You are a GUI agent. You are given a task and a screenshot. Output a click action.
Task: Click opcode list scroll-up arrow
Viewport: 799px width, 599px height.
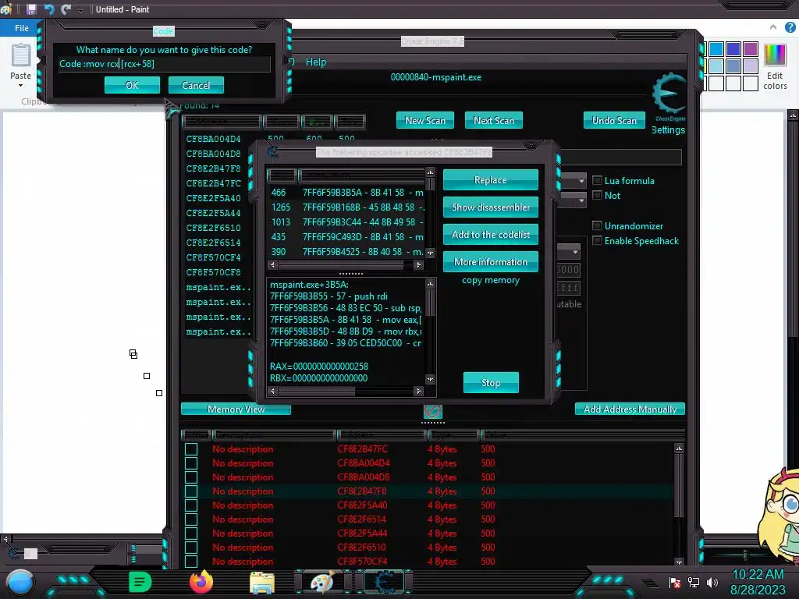click(x=431, y=172)
